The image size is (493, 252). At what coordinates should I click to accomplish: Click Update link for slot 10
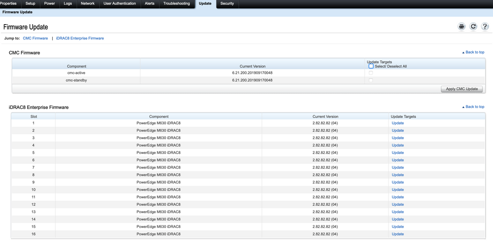[398, 190]
